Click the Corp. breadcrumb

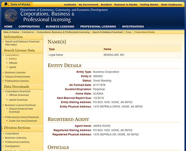coord(129,32)
